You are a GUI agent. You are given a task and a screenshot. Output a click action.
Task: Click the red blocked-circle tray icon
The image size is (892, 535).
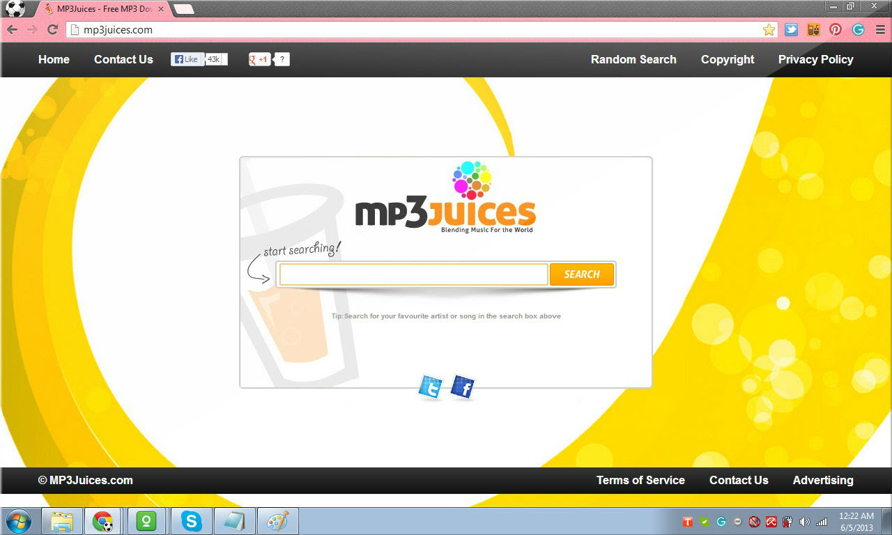coord(754,521)
